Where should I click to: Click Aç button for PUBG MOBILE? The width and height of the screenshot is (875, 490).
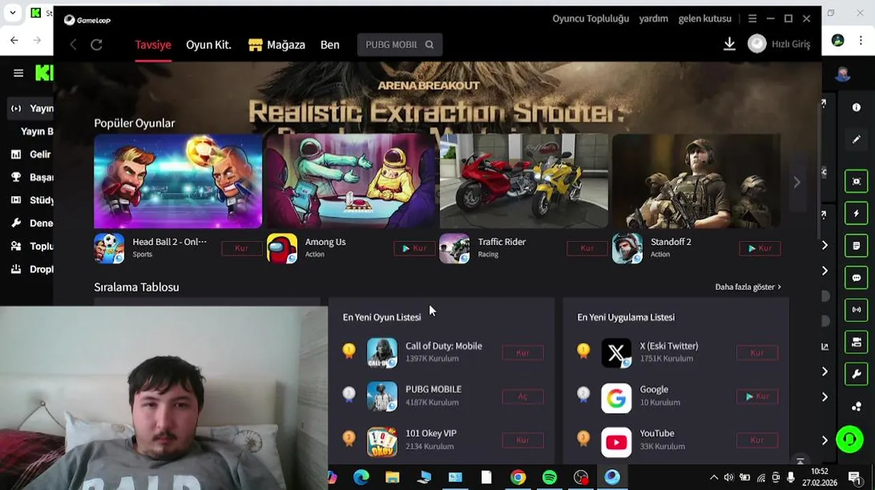click(523, 397)
